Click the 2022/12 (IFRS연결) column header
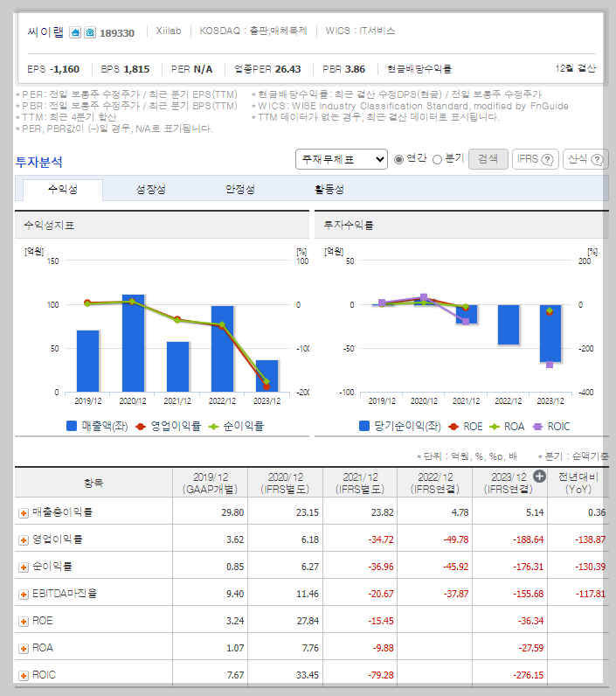616x696 pixels. (x=434, y=483)
